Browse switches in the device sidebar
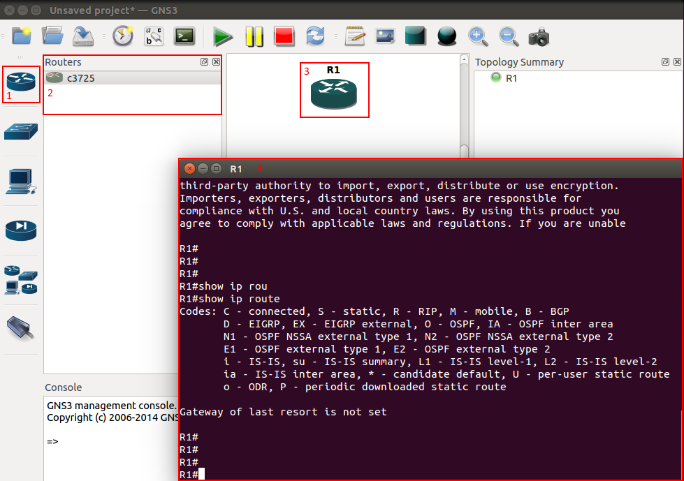 point(21,131)
